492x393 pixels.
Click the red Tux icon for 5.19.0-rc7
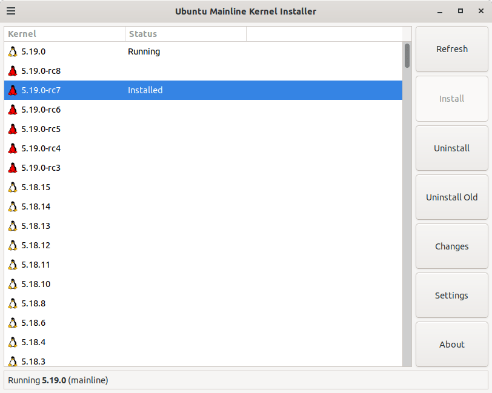(13, 90)
